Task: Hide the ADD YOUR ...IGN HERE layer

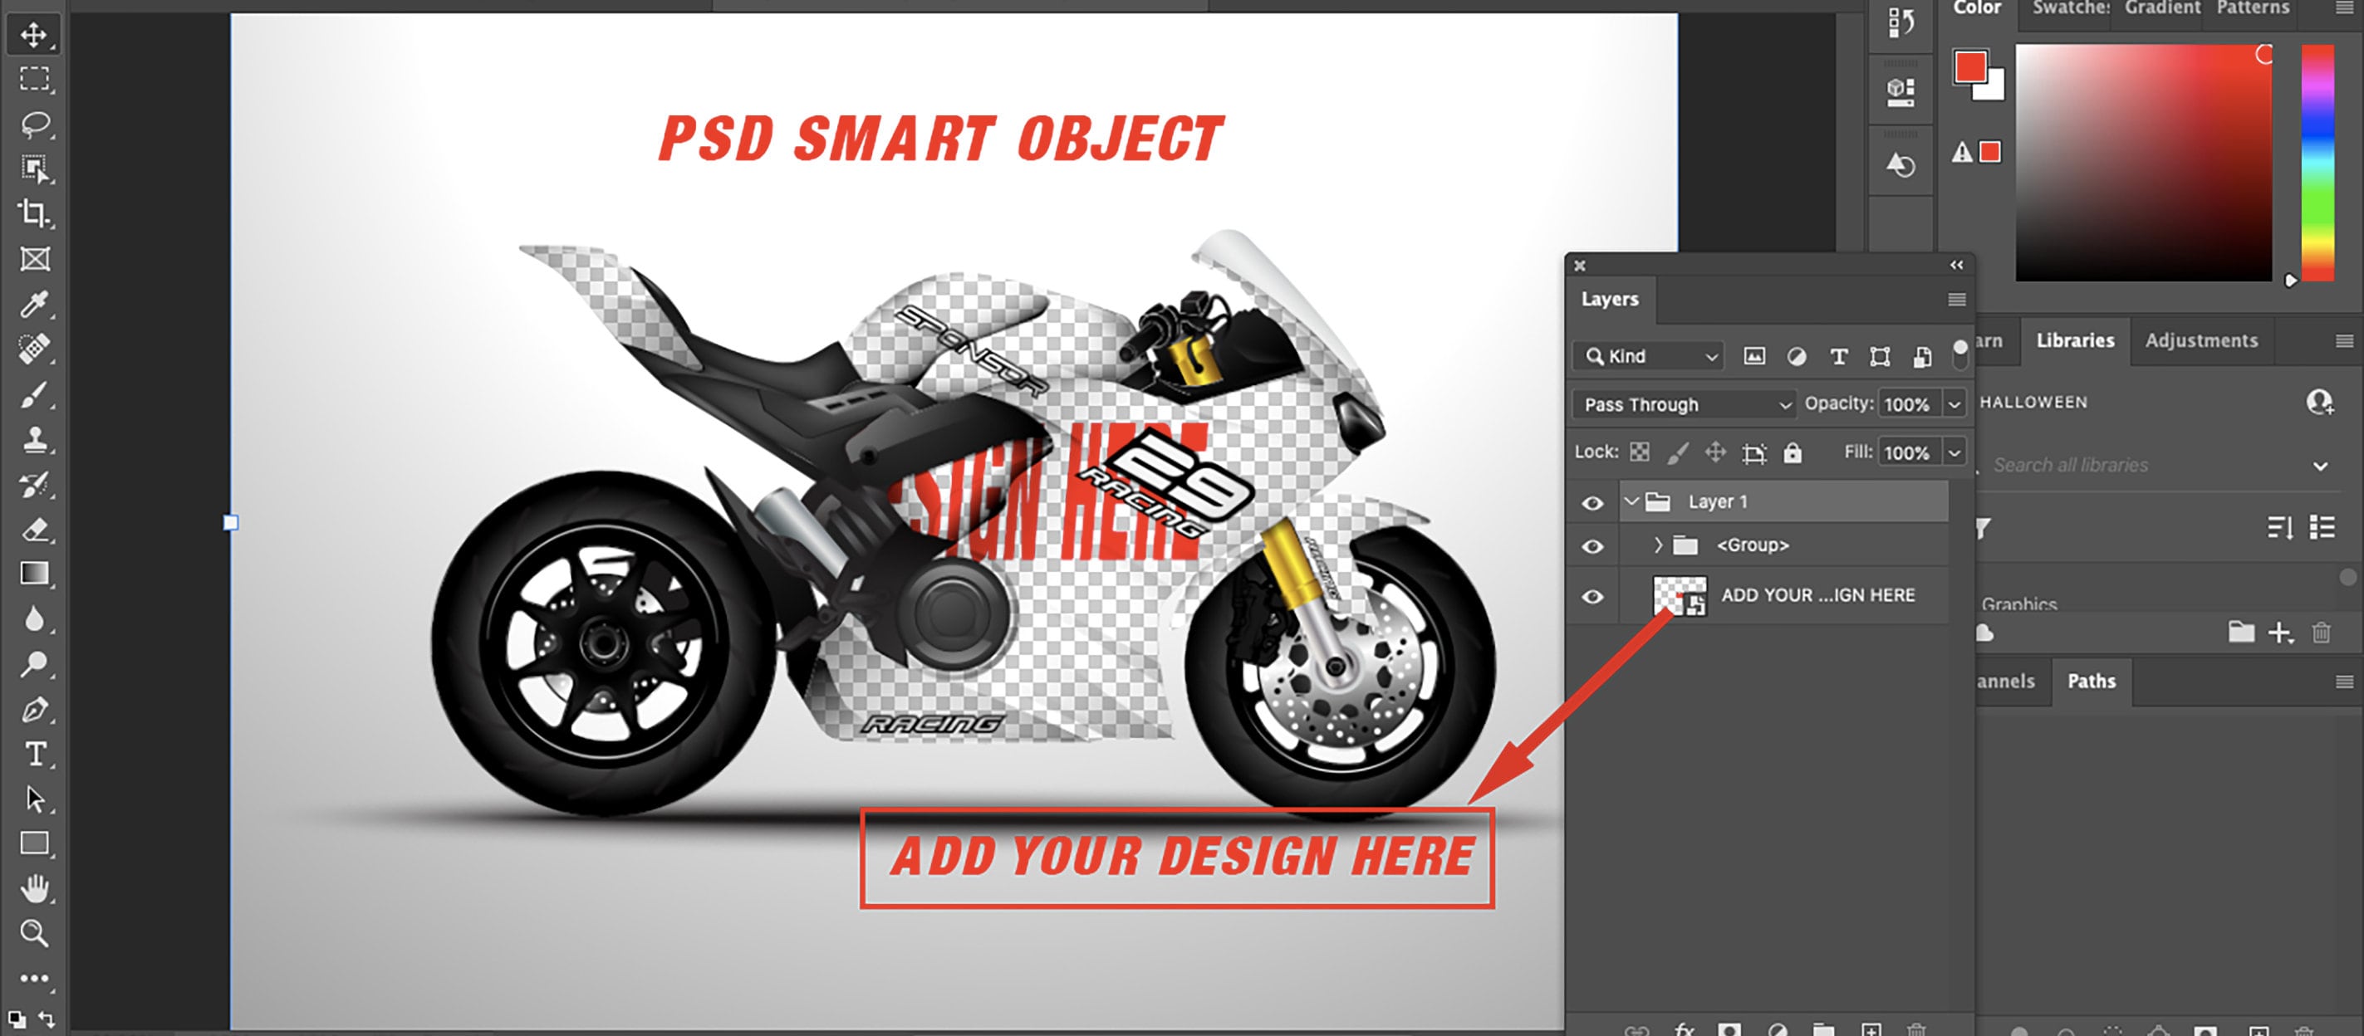Action: (x=1592, y=594)
